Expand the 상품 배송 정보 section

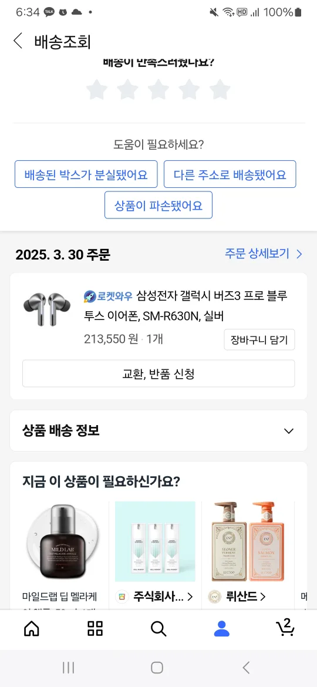tap(158, 430)
